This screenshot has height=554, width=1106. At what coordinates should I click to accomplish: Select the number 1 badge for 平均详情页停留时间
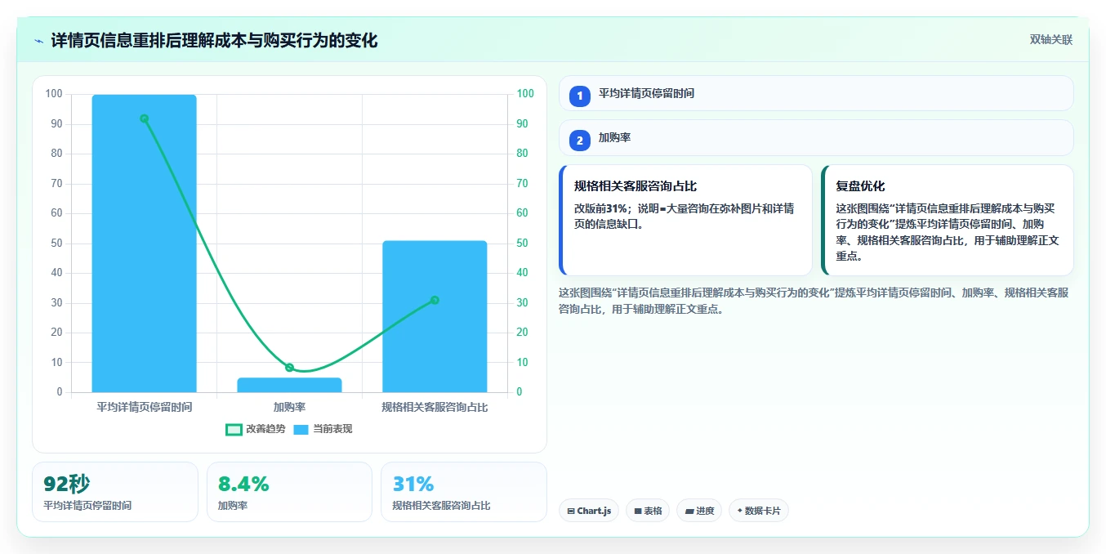580,96
